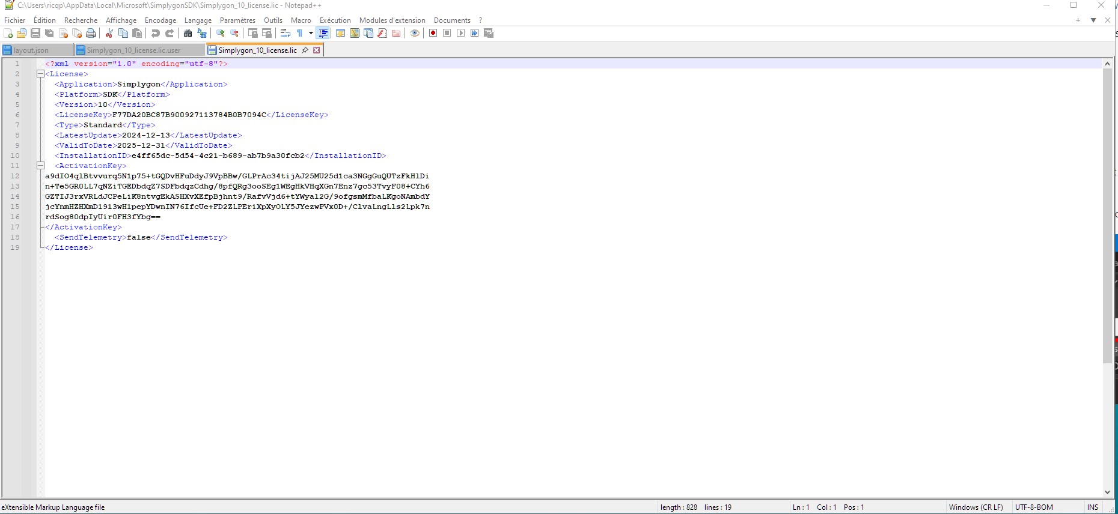Viewport: 1118px width, 514px height.
Task: Save the current file via Save icon
Action: (35, 33)
